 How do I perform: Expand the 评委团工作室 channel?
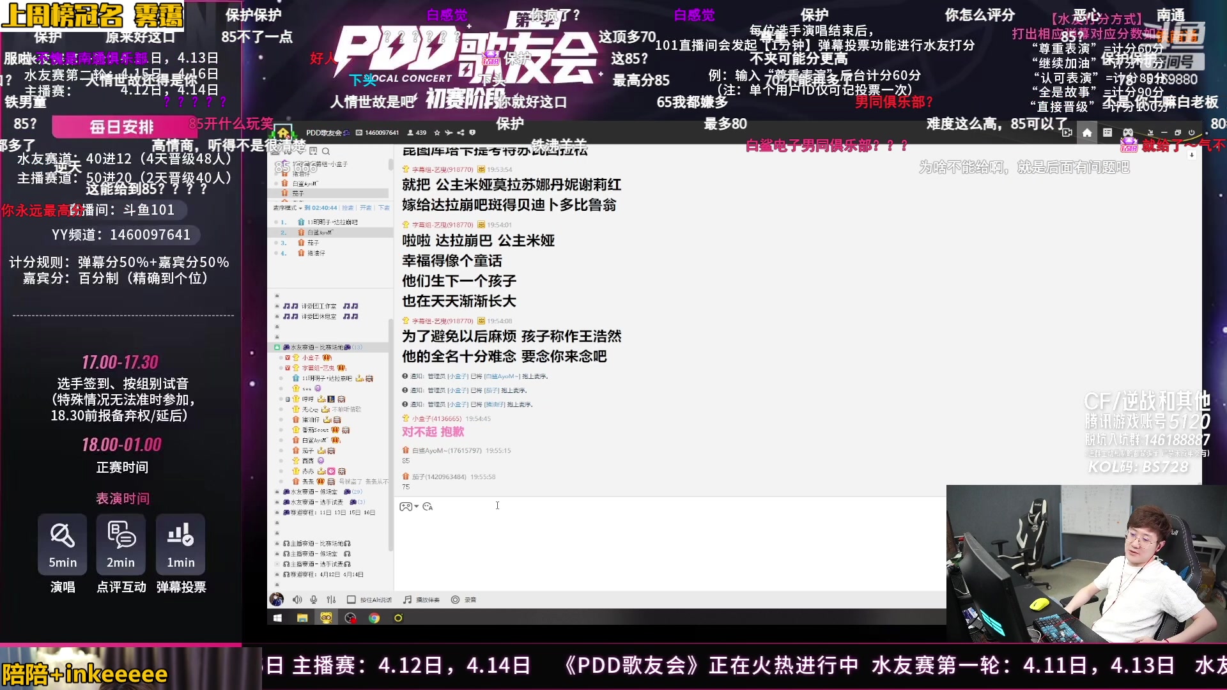(277, 307)
